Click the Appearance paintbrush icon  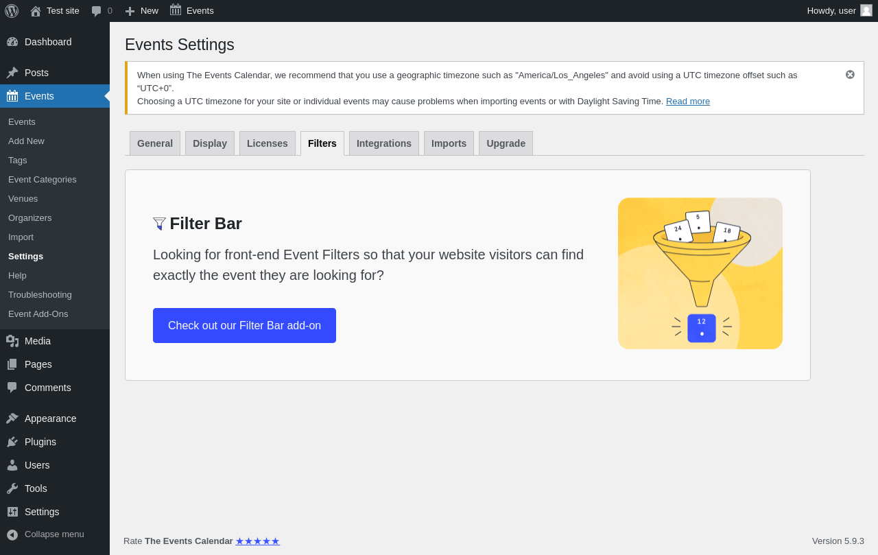[12, 418]
